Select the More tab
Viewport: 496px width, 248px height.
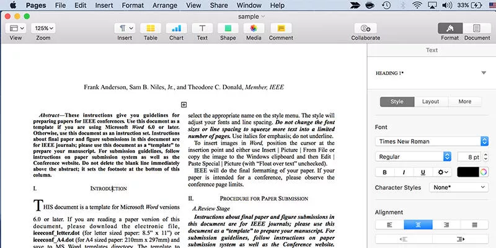coord(464,102)
